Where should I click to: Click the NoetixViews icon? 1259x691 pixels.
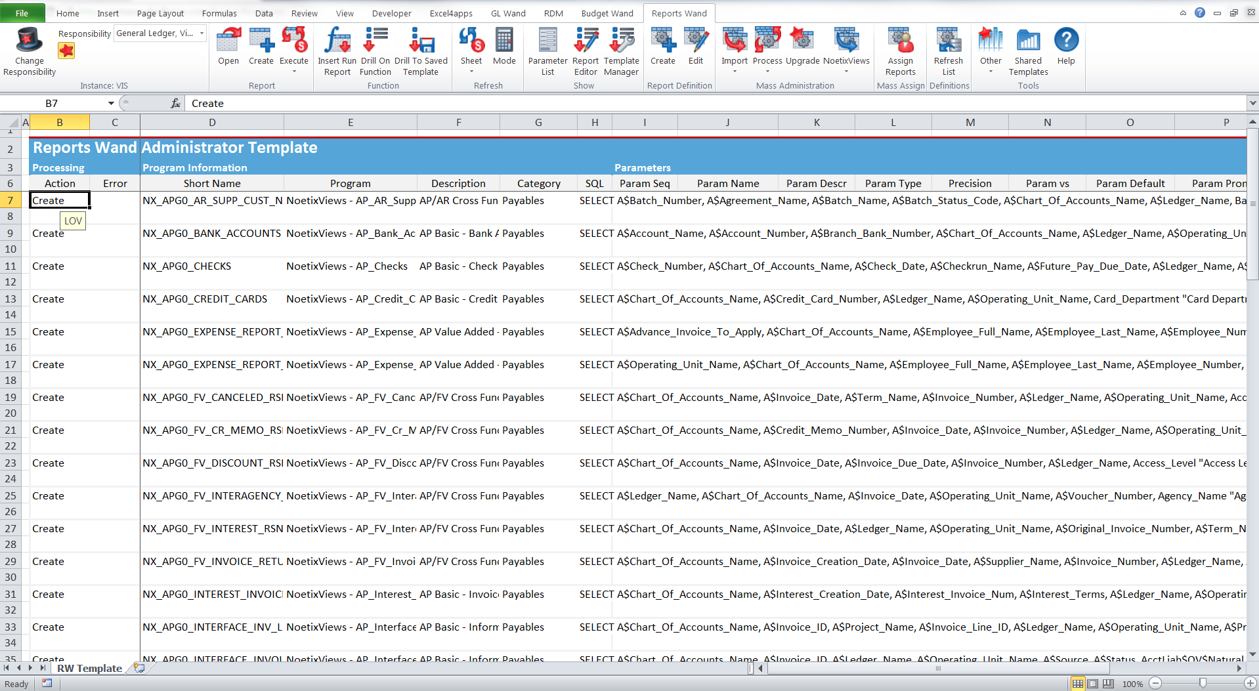pyautogui.click(x=846, y=40)
